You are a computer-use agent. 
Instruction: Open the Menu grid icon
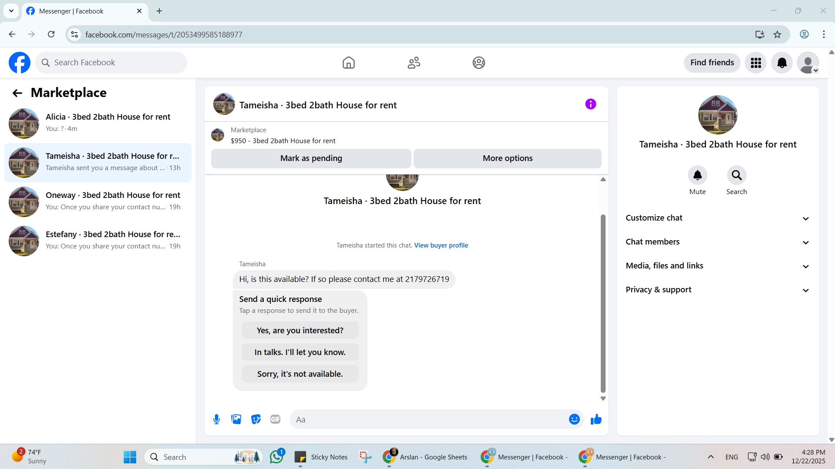(756, 63)
